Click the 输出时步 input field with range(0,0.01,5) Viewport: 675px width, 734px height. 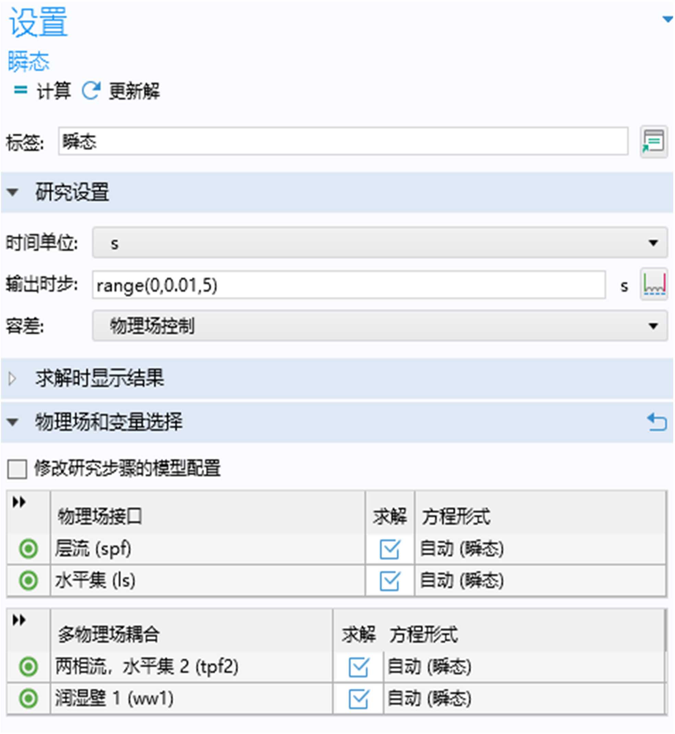349,285
